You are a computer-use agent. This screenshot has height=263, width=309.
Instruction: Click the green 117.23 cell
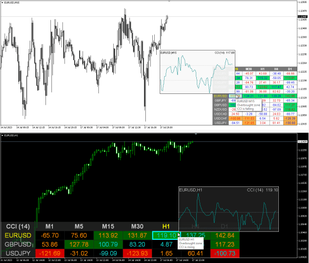[225, 244]
